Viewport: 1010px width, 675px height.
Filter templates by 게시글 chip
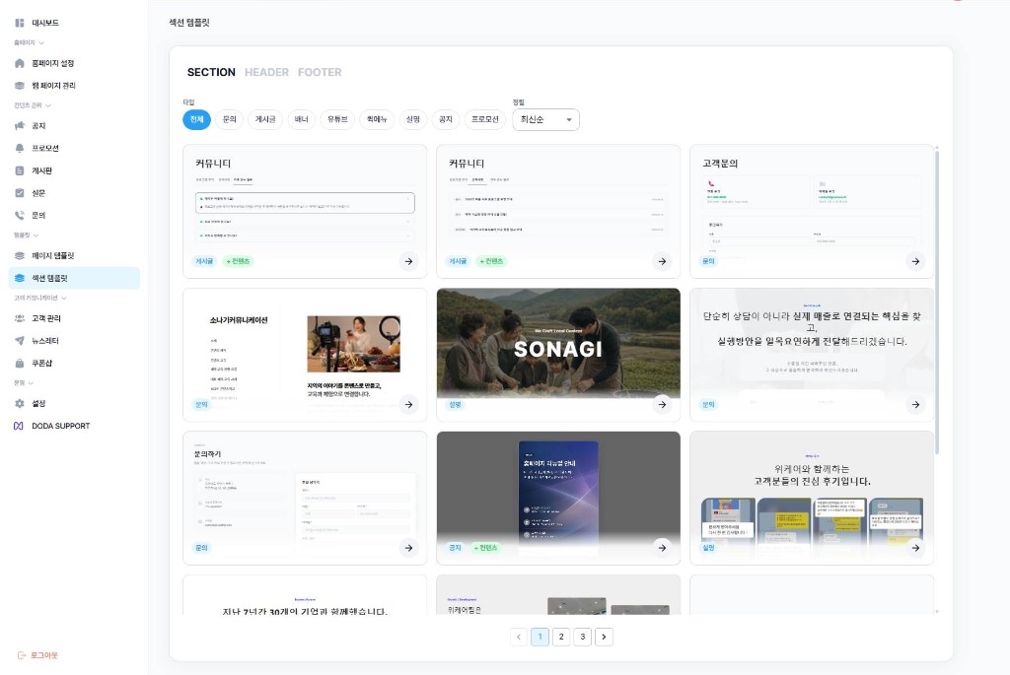[265, 119]
